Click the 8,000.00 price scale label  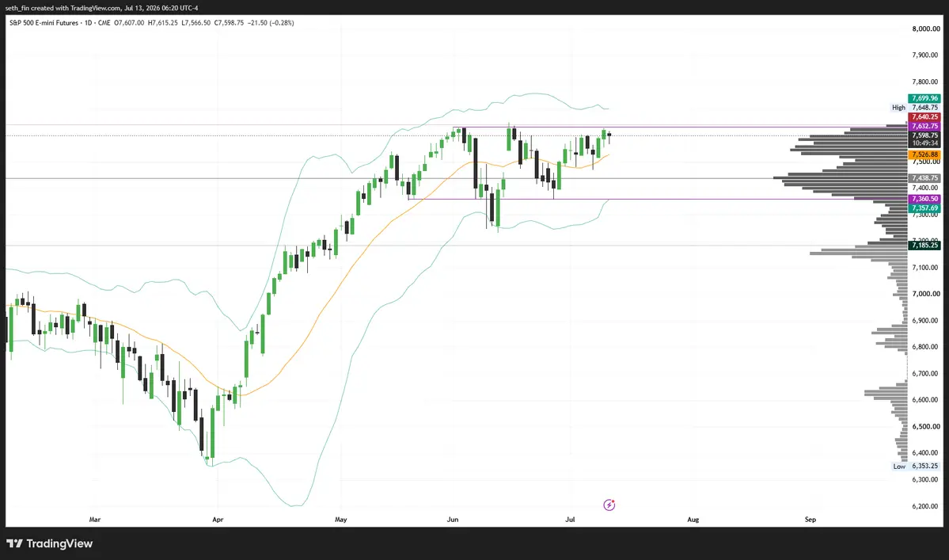click(x=925, y=29)
